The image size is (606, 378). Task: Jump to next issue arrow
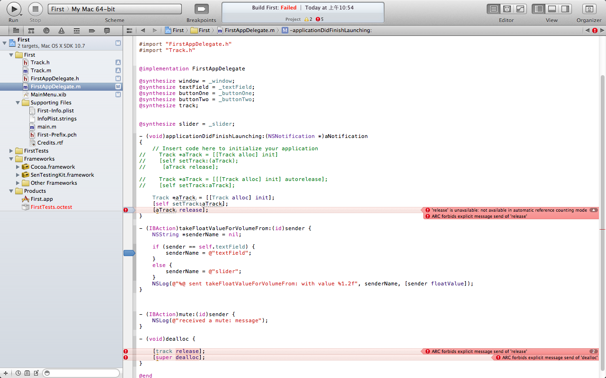point(602,30)
